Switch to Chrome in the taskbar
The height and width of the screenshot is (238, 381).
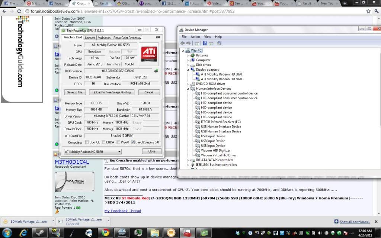point(105,233)
